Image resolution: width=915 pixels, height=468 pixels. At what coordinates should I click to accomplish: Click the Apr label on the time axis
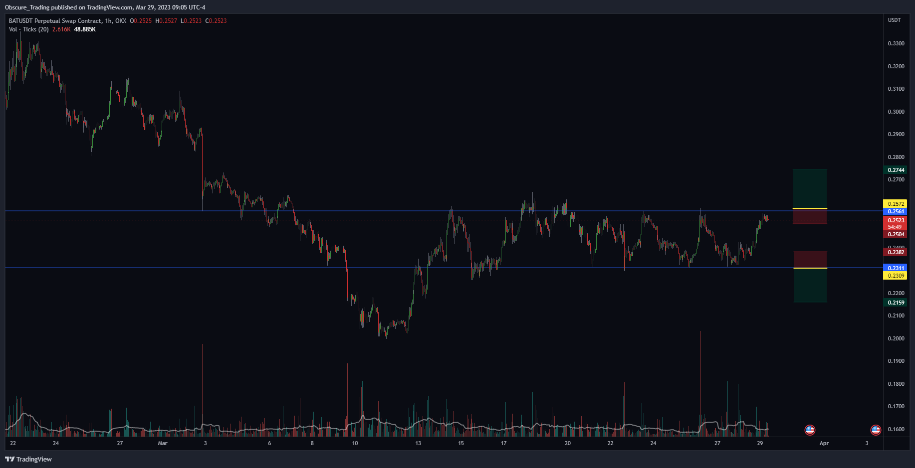click(824, 443)
